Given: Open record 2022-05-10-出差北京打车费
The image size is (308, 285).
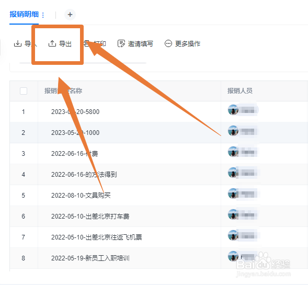Looking at the screenshot, I should pyautogui.click(x=90, y=216).
